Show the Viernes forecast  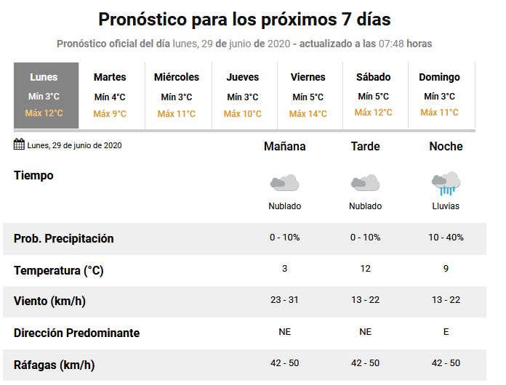coord(308,95)
